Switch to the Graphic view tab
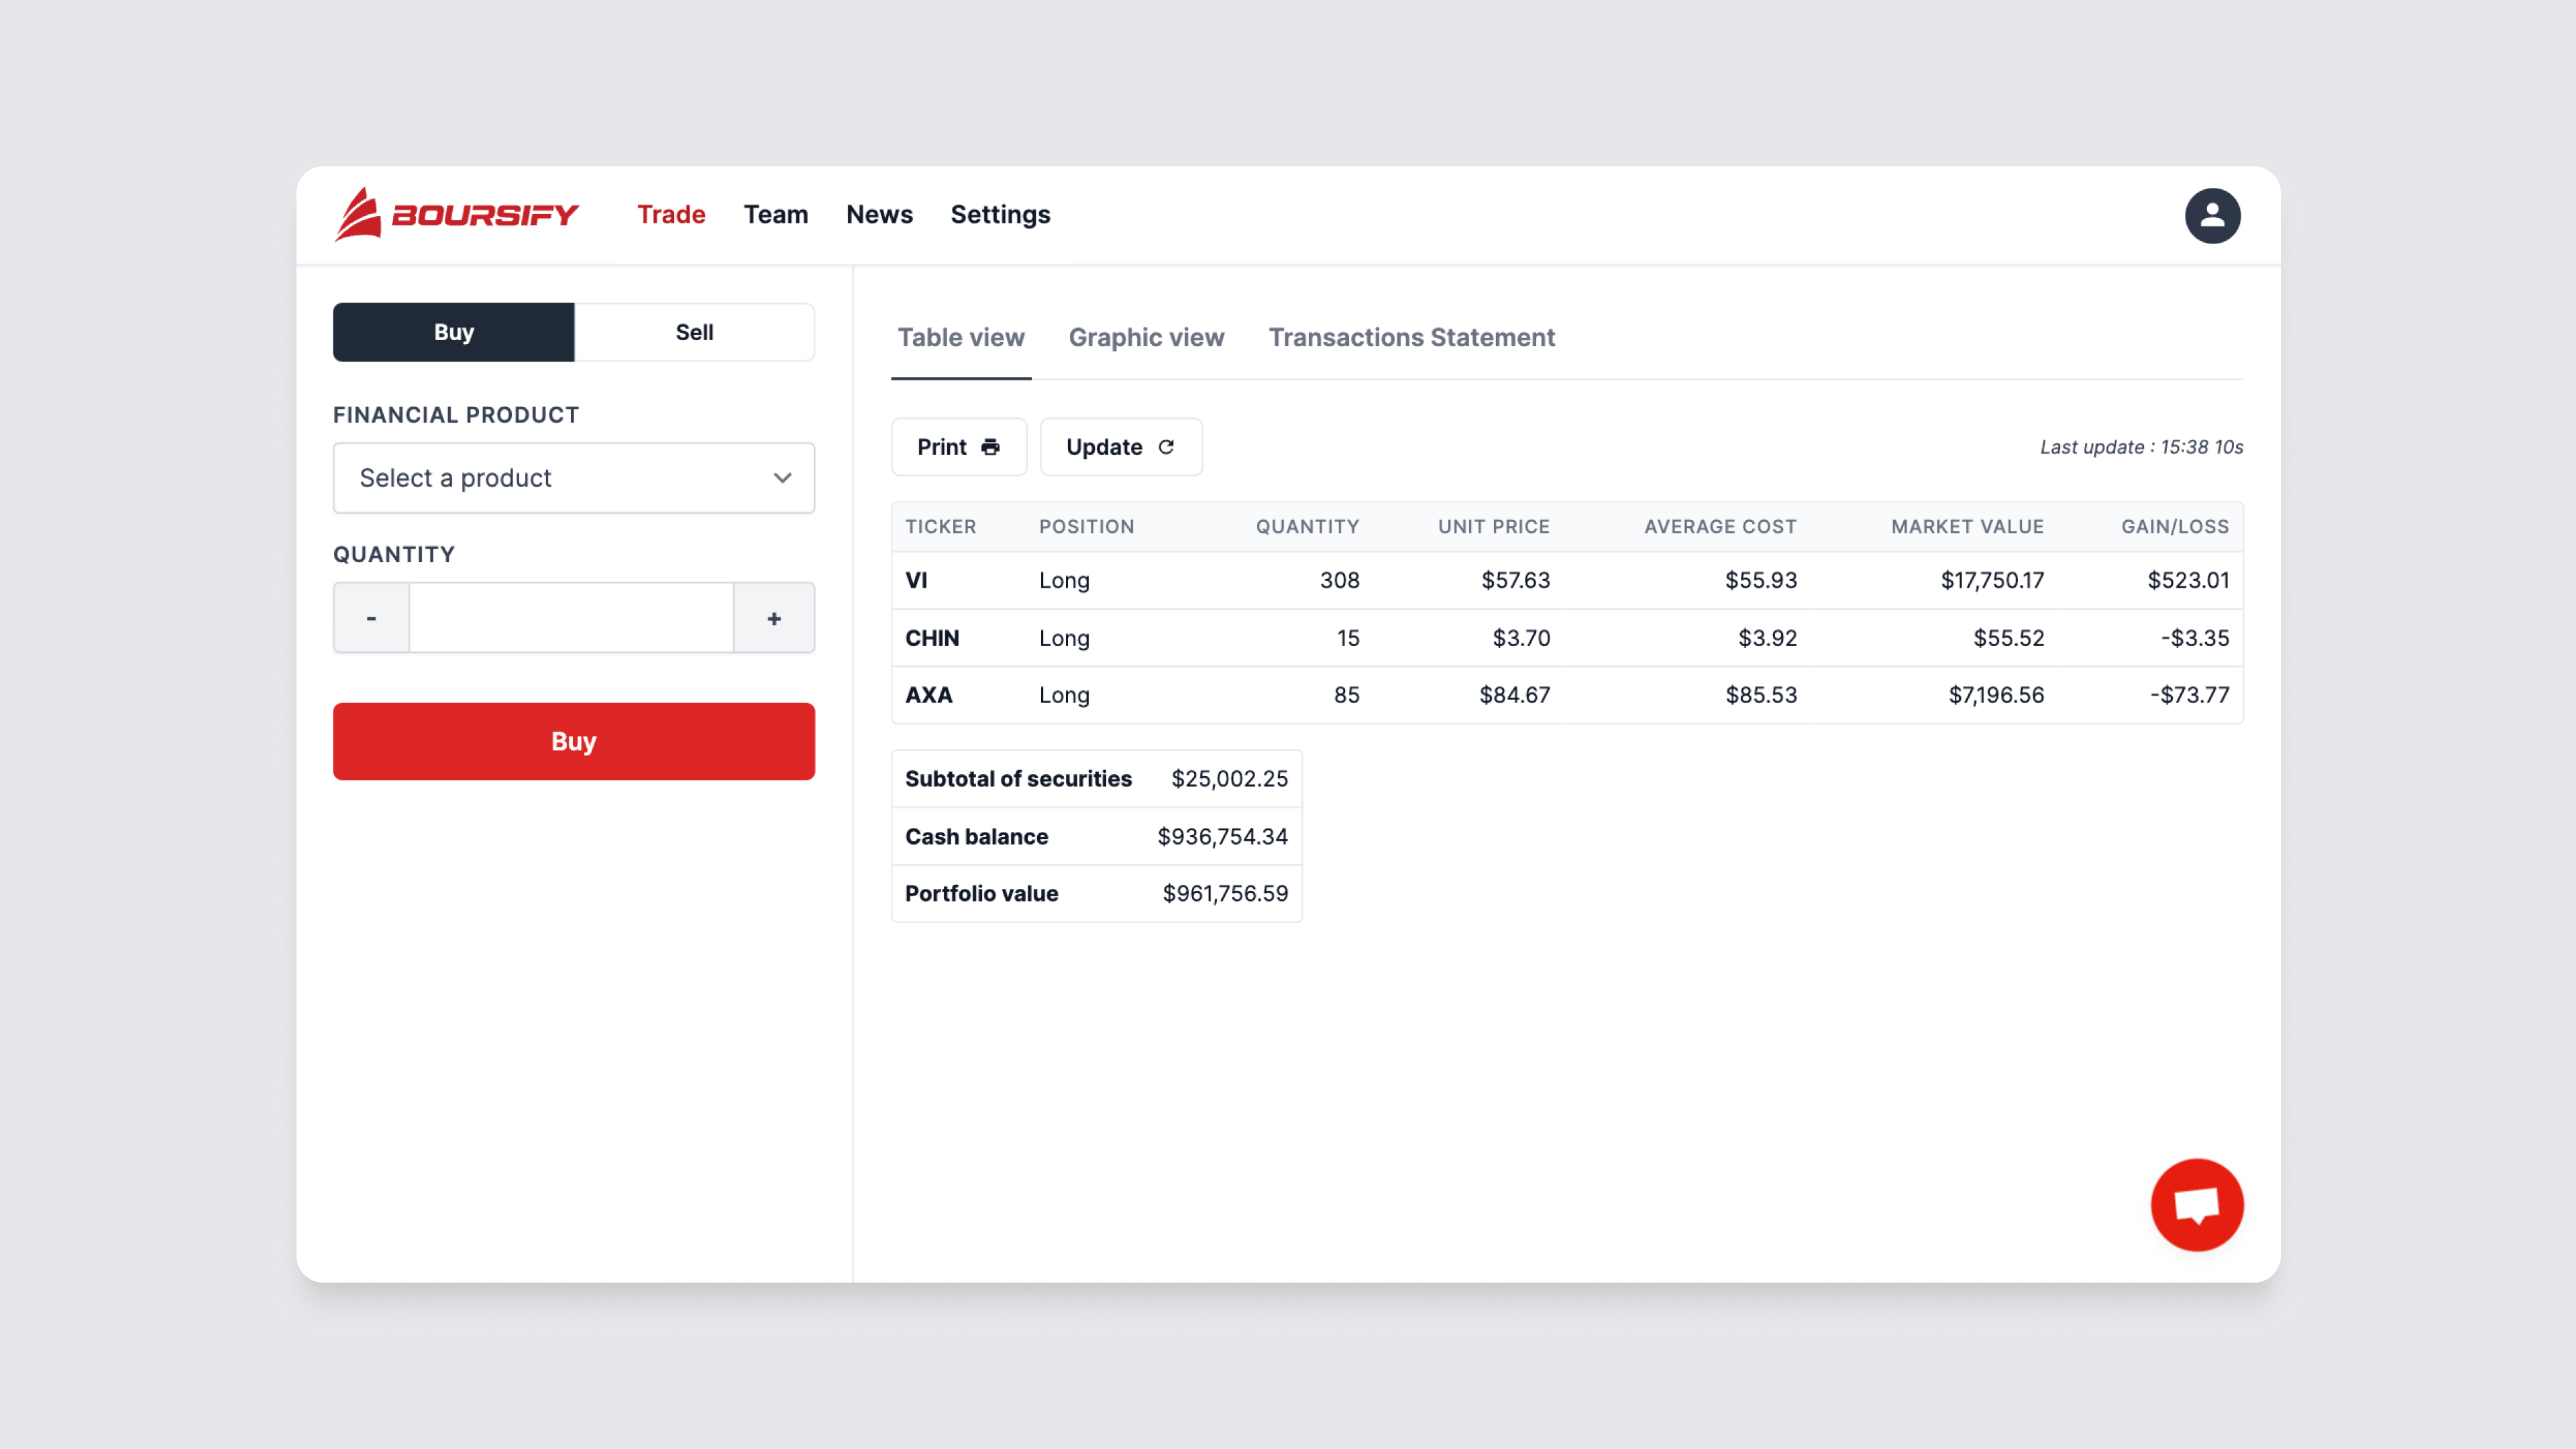The height and width of the screenshot is (1449, 2576). [1146, 337]
